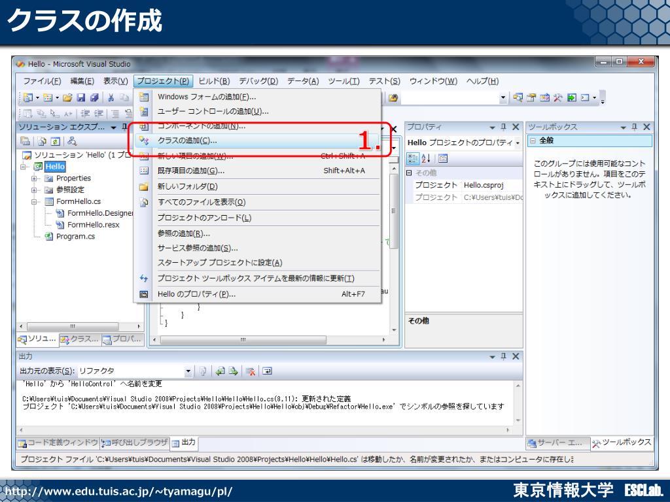Click the Open File folder icon
The image size is (670, 502).
67,98
